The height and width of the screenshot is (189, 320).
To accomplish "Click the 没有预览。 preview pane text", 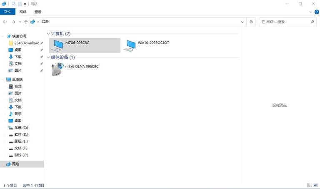I will coord(280,105).
